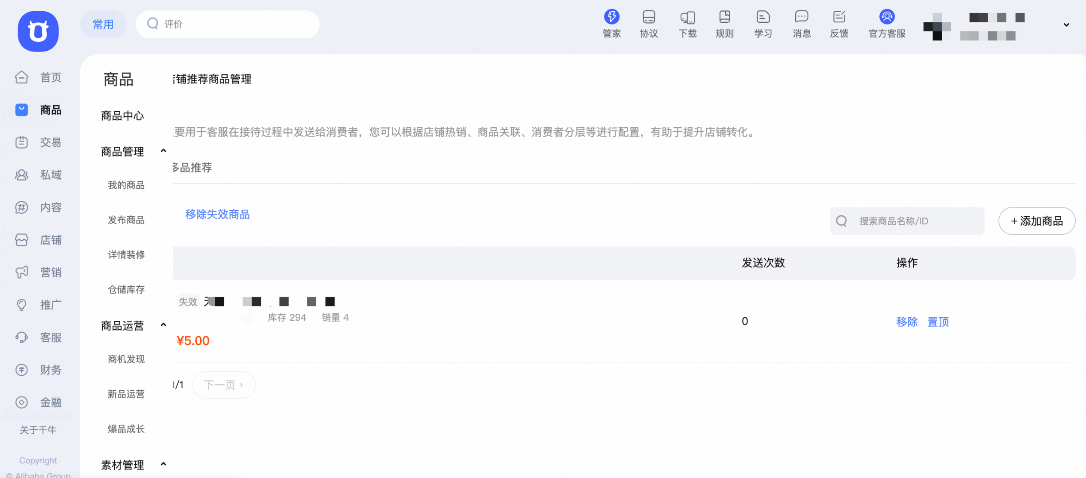Open 店铺 shop icon in sidebar
This screenshot has width=1086, height=478.
tap(21, 240)
